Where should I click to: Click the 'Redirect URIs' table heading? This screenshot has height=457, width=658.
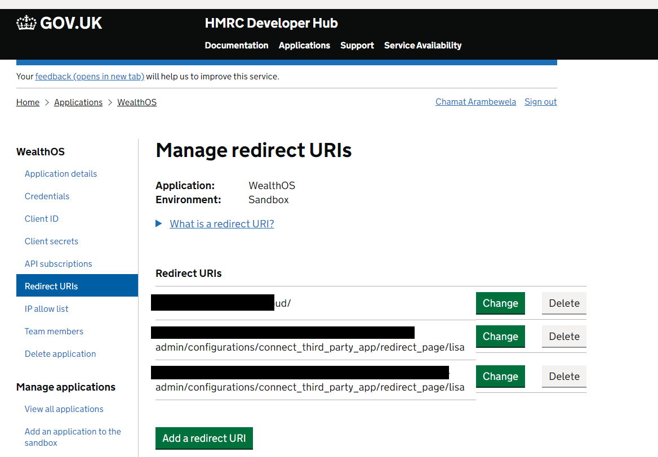click(188, 274)
